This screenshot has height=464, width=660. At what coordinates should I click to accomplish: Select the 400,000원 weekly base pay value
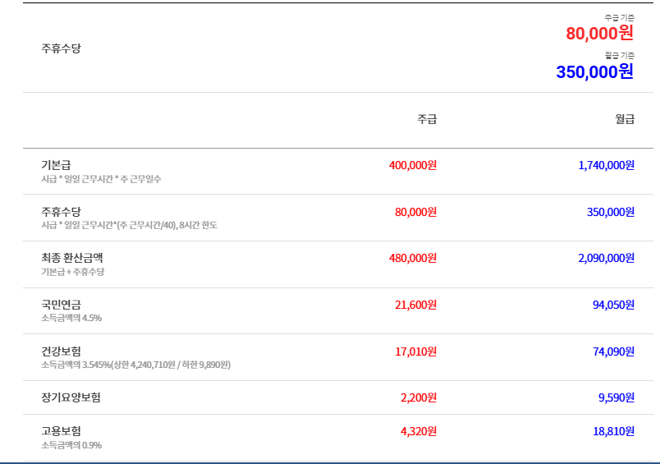(x=412, y=165)
